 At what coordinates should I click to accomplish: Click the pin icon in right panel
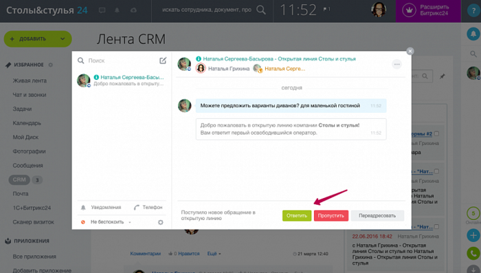coord(442,76)
